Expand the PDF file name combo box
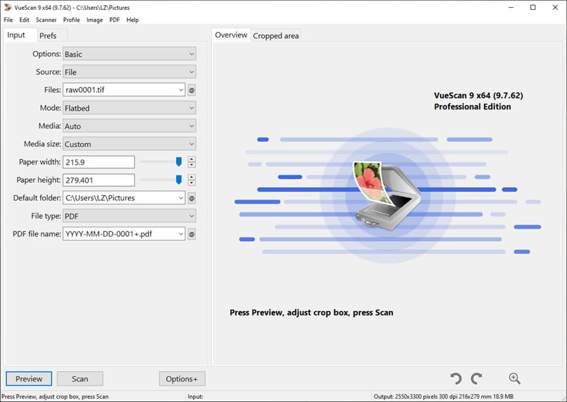The width and height of the screenshot is (567, 402). tap(181, 234)
